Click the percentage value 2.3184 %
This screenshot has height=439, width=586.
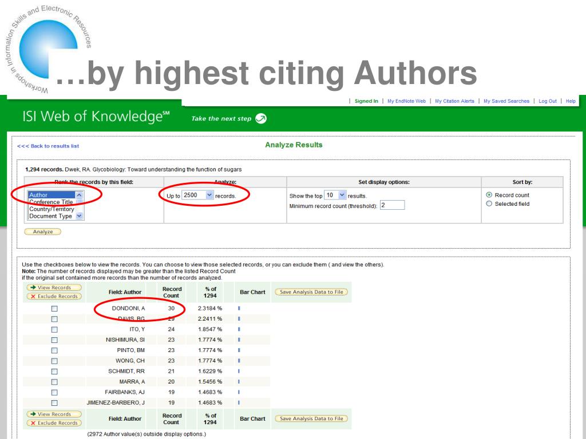click(x=210, y=308)
